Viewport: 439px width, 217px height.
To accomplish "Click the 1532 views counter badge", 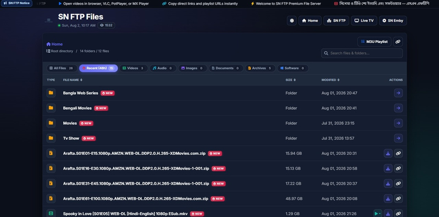I will 106,25.
